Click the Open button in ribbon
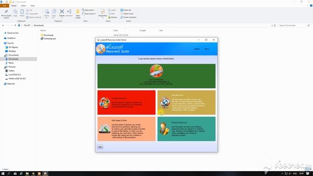Image resolution: width=313 pixels, height=176 pixels. [x=112, y=10]
